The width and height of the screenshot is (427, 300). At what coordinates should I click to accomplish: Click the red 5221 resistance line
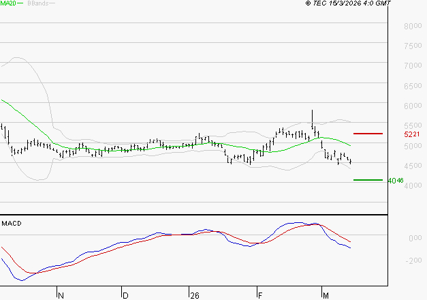(368, 134)
